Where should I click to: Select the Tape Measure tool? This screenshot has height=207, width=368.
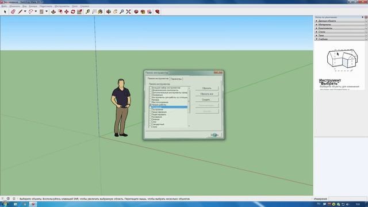tap(87, 11)
